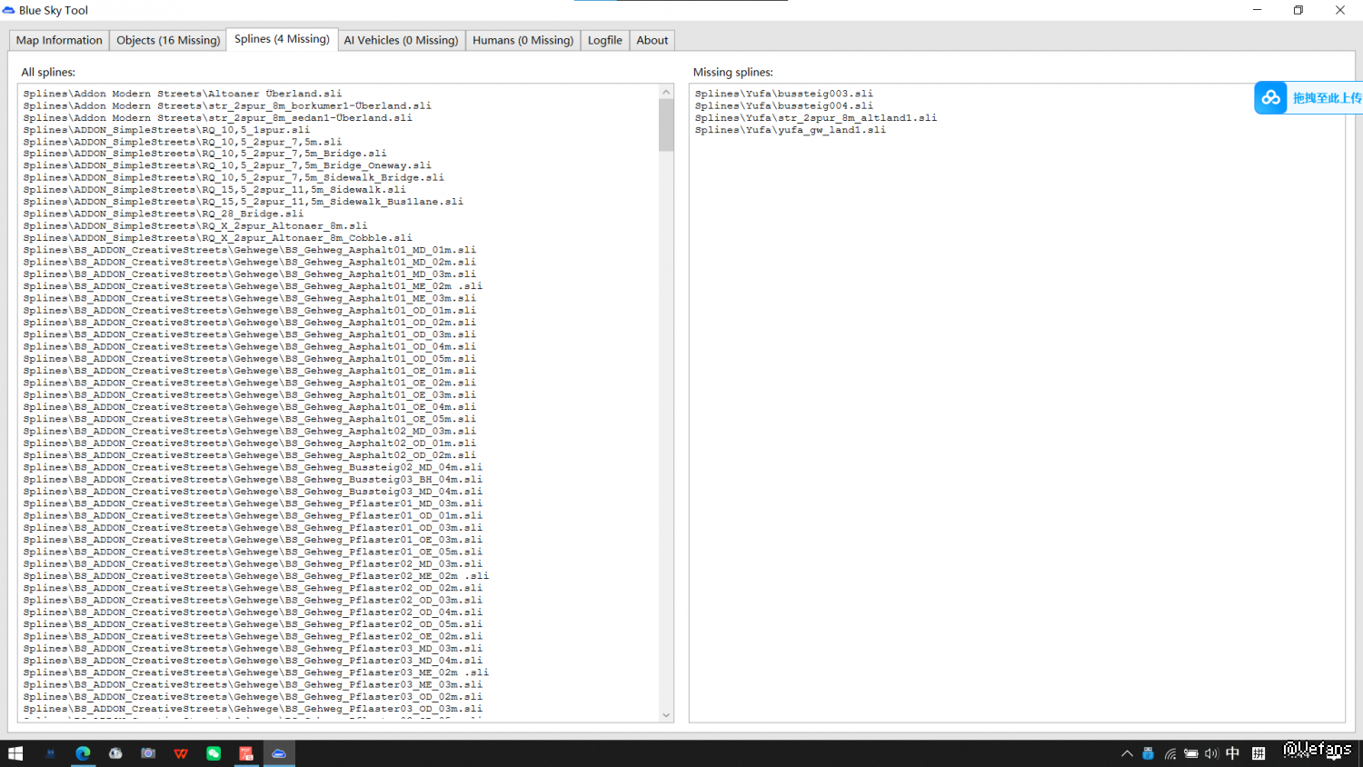Toggle the Chinese/English input mode indicator

pyautogui.click(x=1232, y=753)
